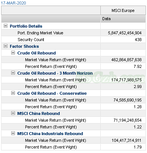
Task: Select MSCI China Industrials Rebound heading
Action: click(x=50, y=134)
